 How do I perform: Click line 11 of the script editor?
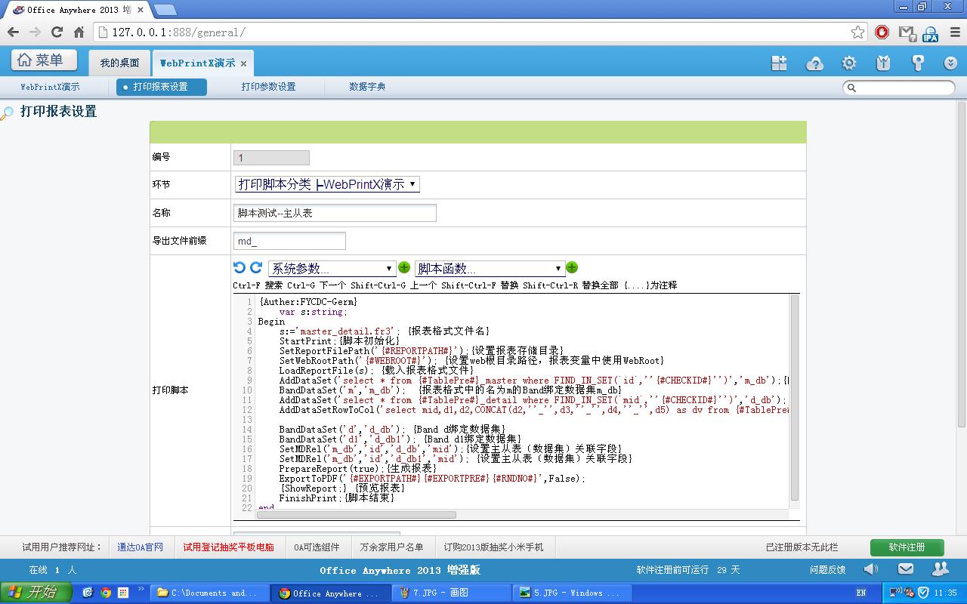pyautogui.click(x=523, y=400)
